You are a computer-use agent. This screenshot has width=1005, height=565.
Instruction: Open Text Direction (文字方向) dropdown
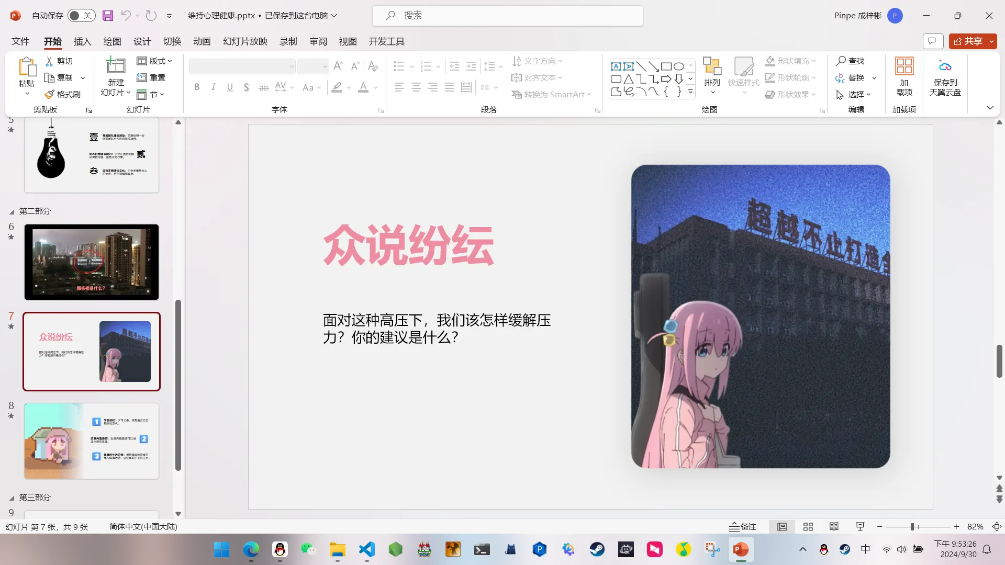[537, 61]
